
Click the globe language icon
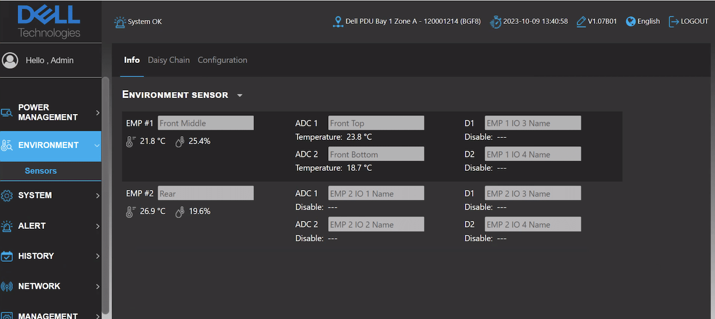631,21
